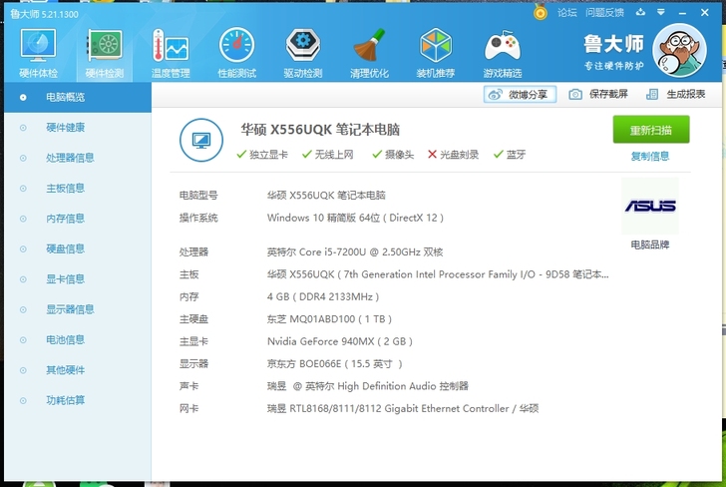
Task: Open 显卡信息 sidebar item
Action: [x=78, y=279]
